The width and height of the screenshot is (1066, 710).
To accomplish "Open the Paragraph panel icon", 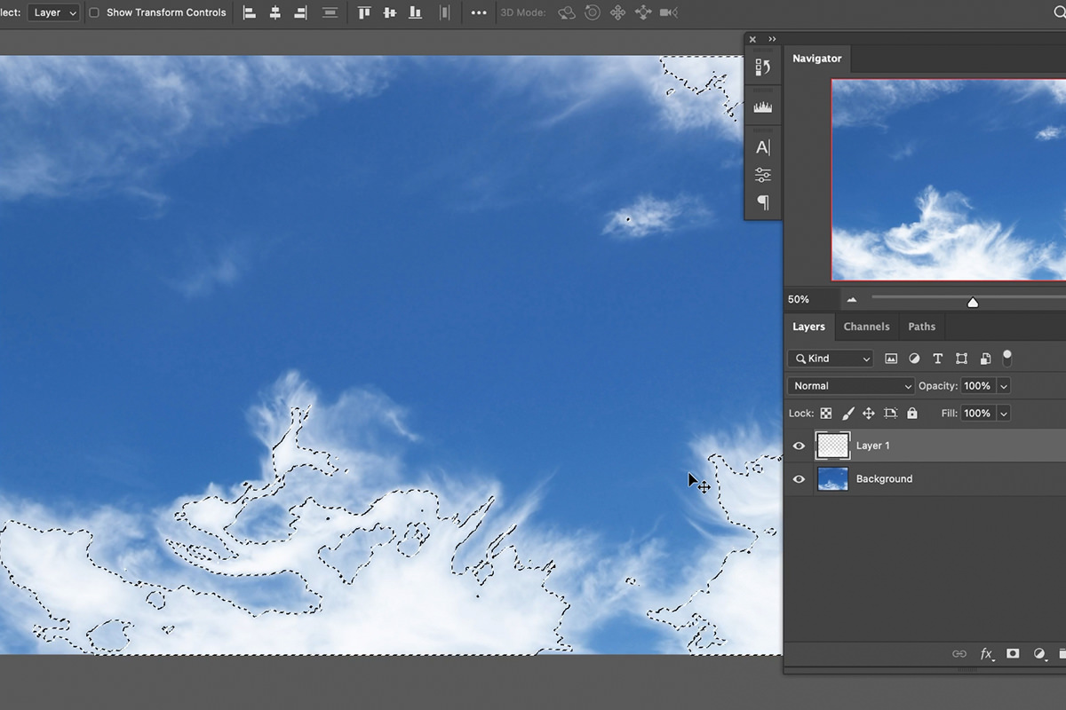I will (x=762, y=202).
